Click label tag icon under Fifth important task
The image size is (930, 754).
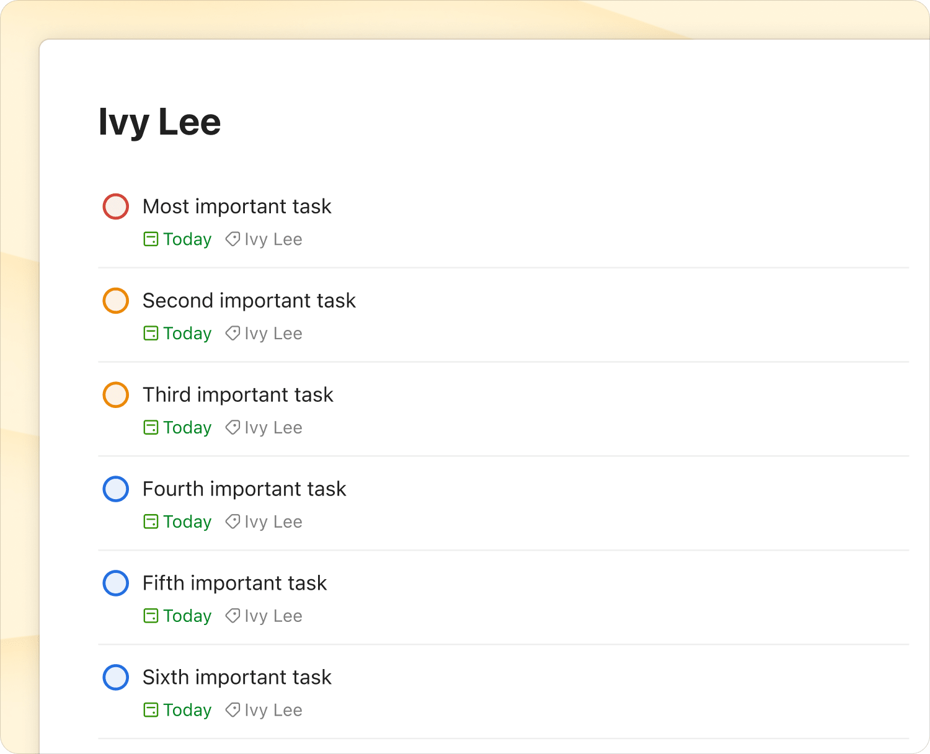coord(232,616)
